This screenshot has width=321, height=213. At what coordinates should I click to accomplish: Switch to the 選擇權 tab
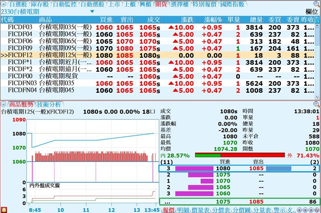point(180,4)
